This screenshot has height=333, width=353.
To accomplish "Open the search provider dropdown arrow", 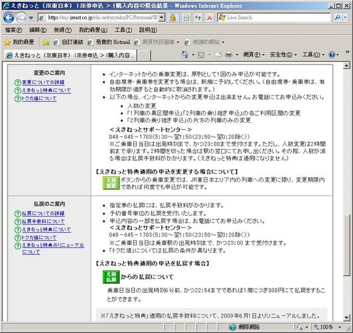I will [x=345, y=17].
